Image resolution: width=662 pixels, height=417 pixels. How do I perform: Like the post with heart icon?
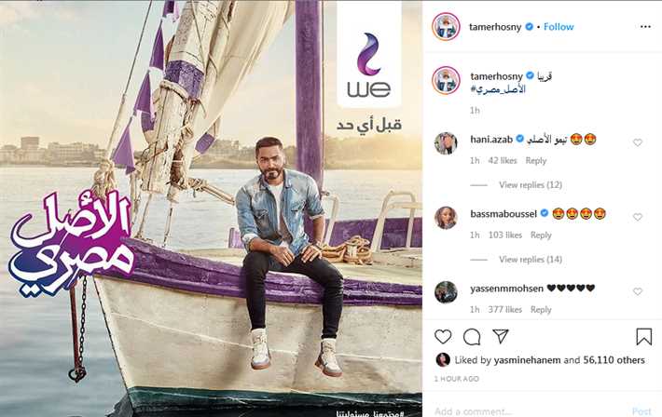coord(443,336)
